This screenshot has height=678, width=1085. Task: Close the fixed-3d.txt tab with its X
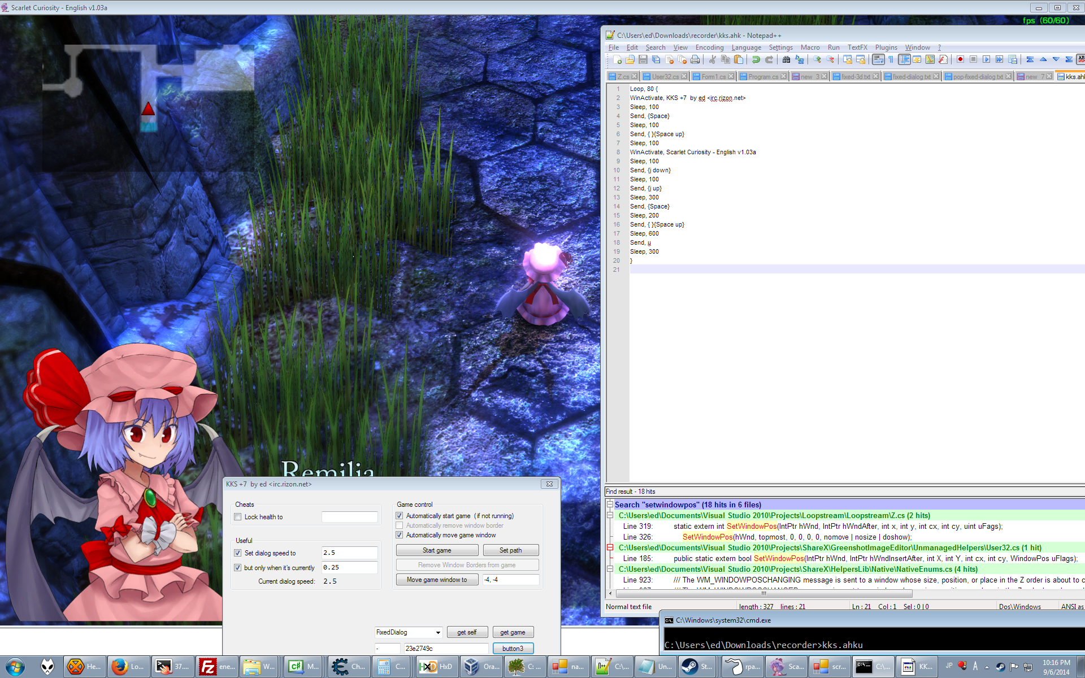click(x=875, y=76)
